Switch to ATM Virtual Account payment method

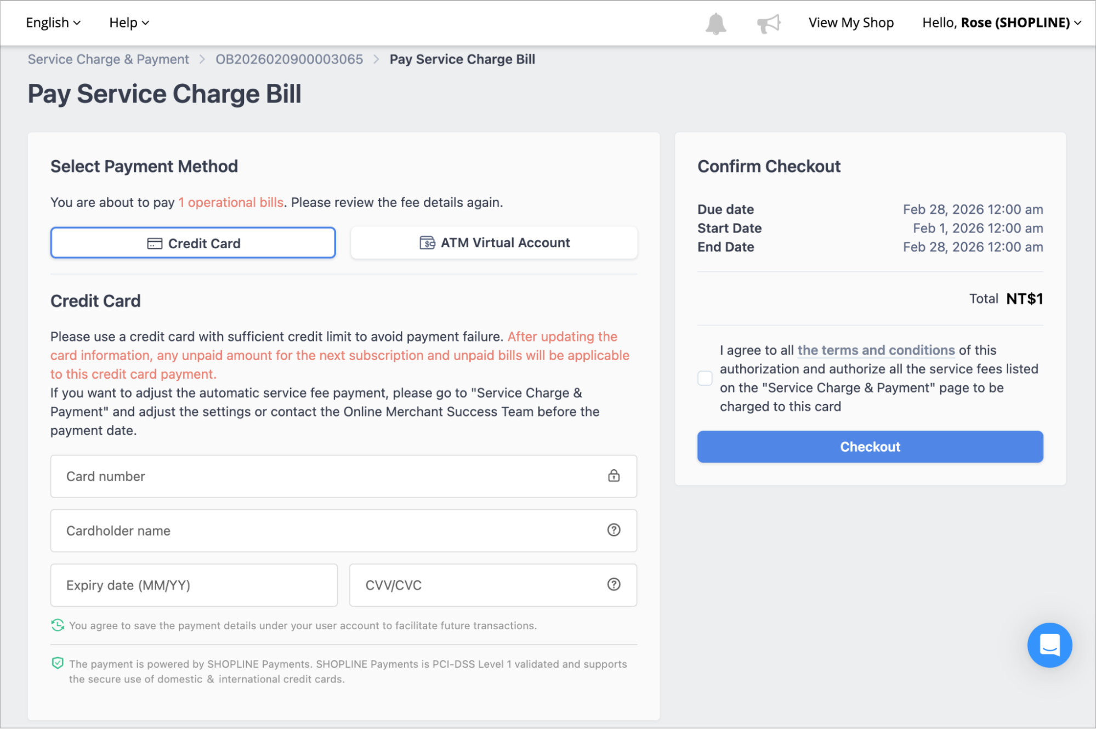pos(494,243)
